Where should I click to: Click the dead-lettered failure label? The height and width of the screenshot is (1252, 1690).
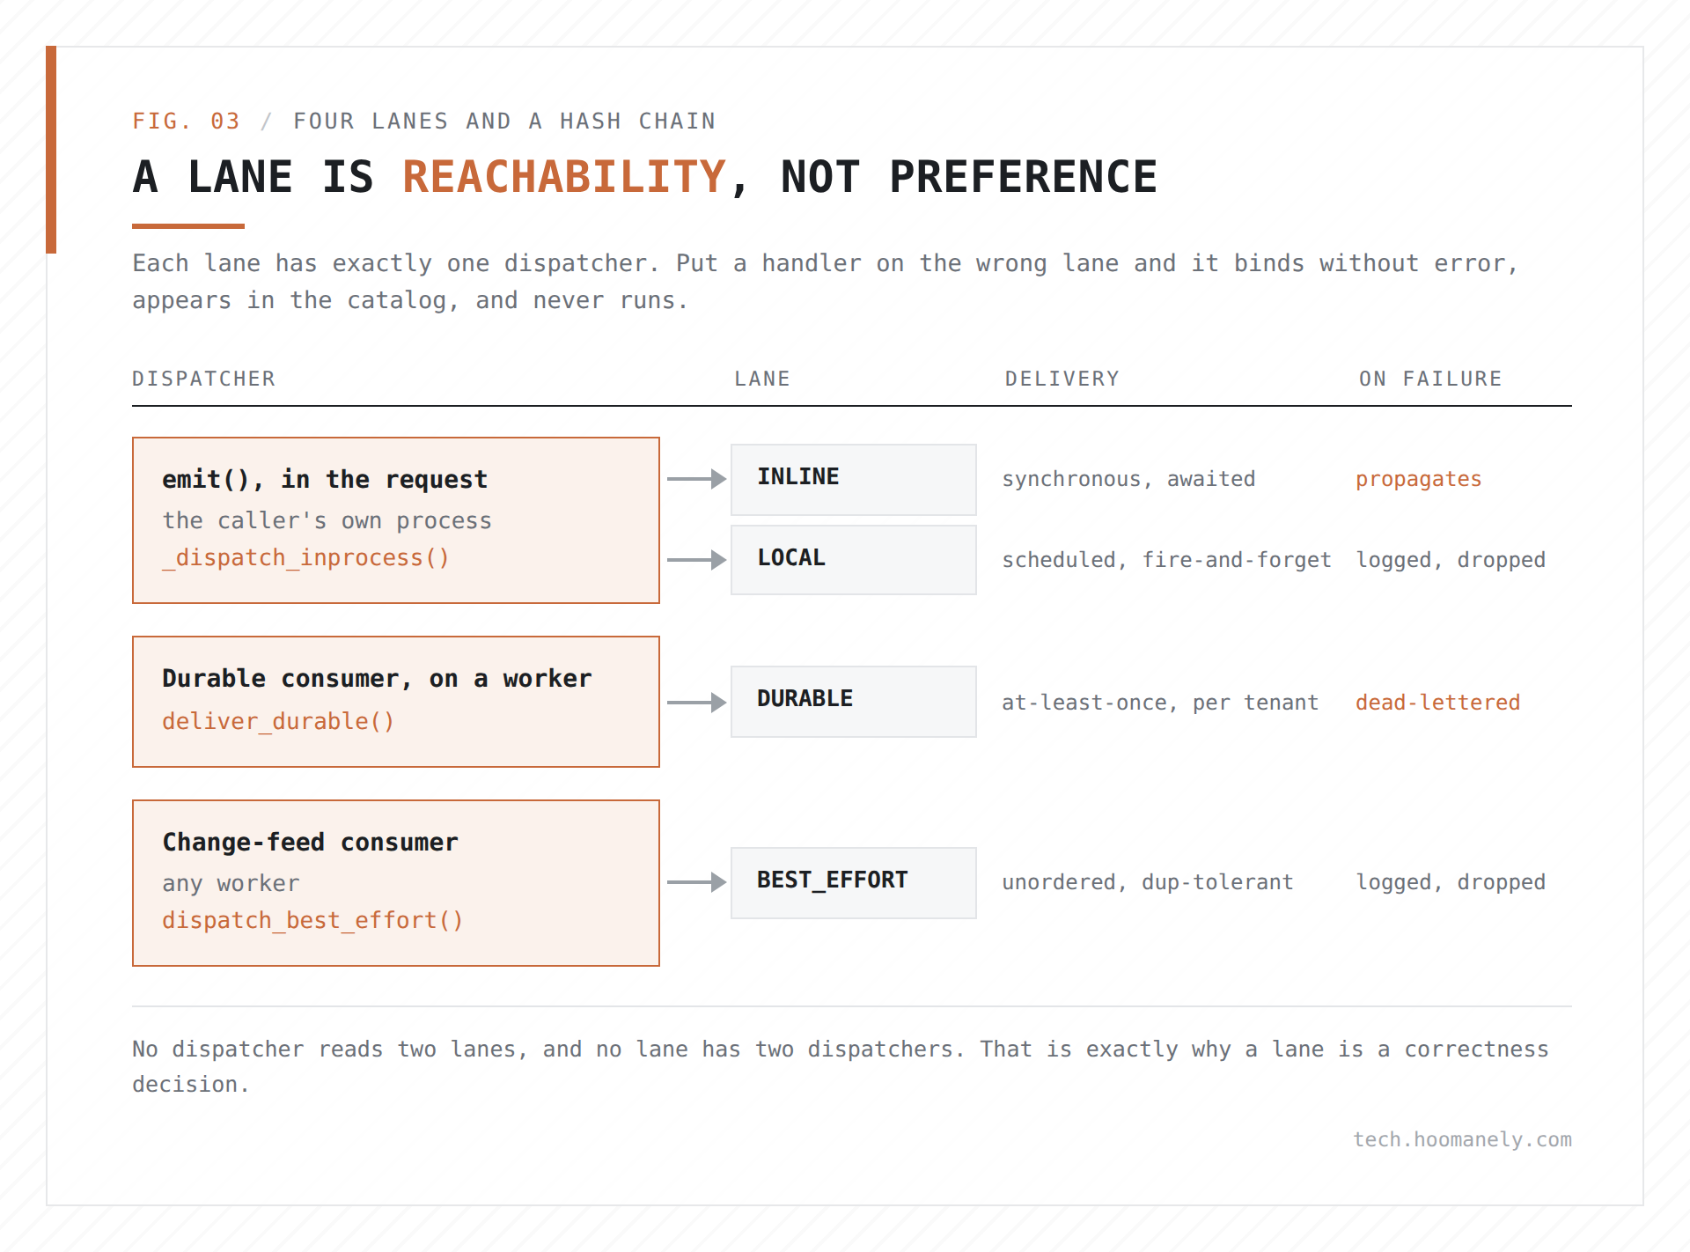(1437, 703)
